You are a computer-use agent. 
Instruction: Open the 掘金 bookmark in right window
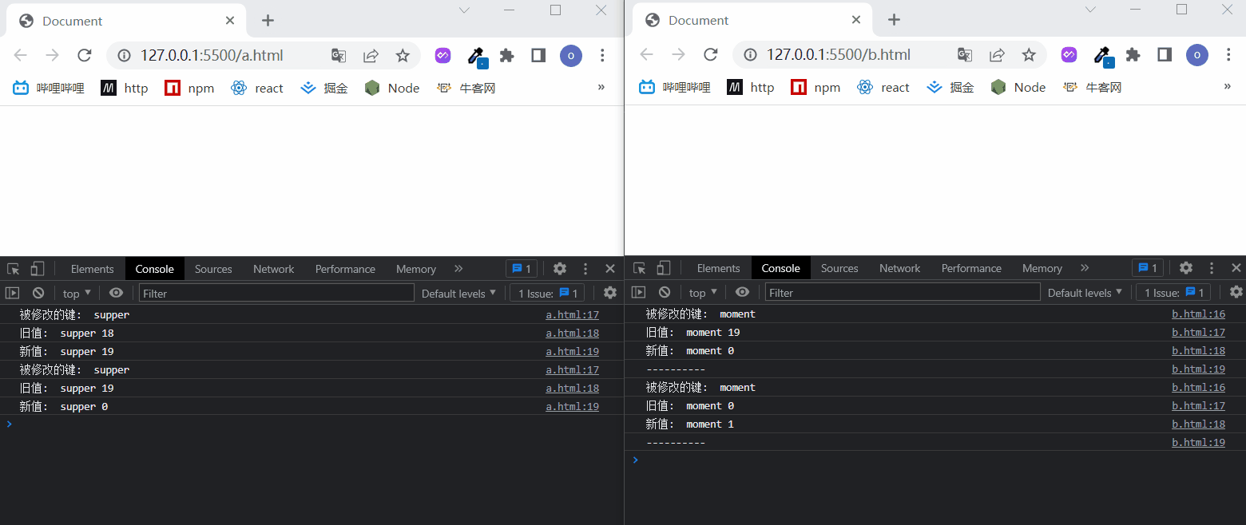pyautogui.click(x=950, y=88)
